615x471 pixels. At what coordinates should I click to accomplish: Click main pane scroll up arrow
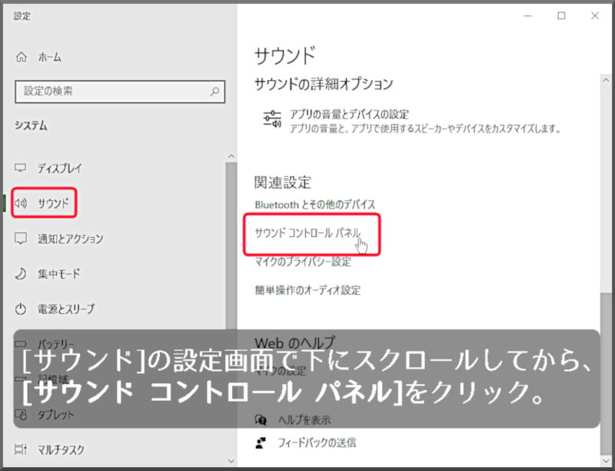606,80
